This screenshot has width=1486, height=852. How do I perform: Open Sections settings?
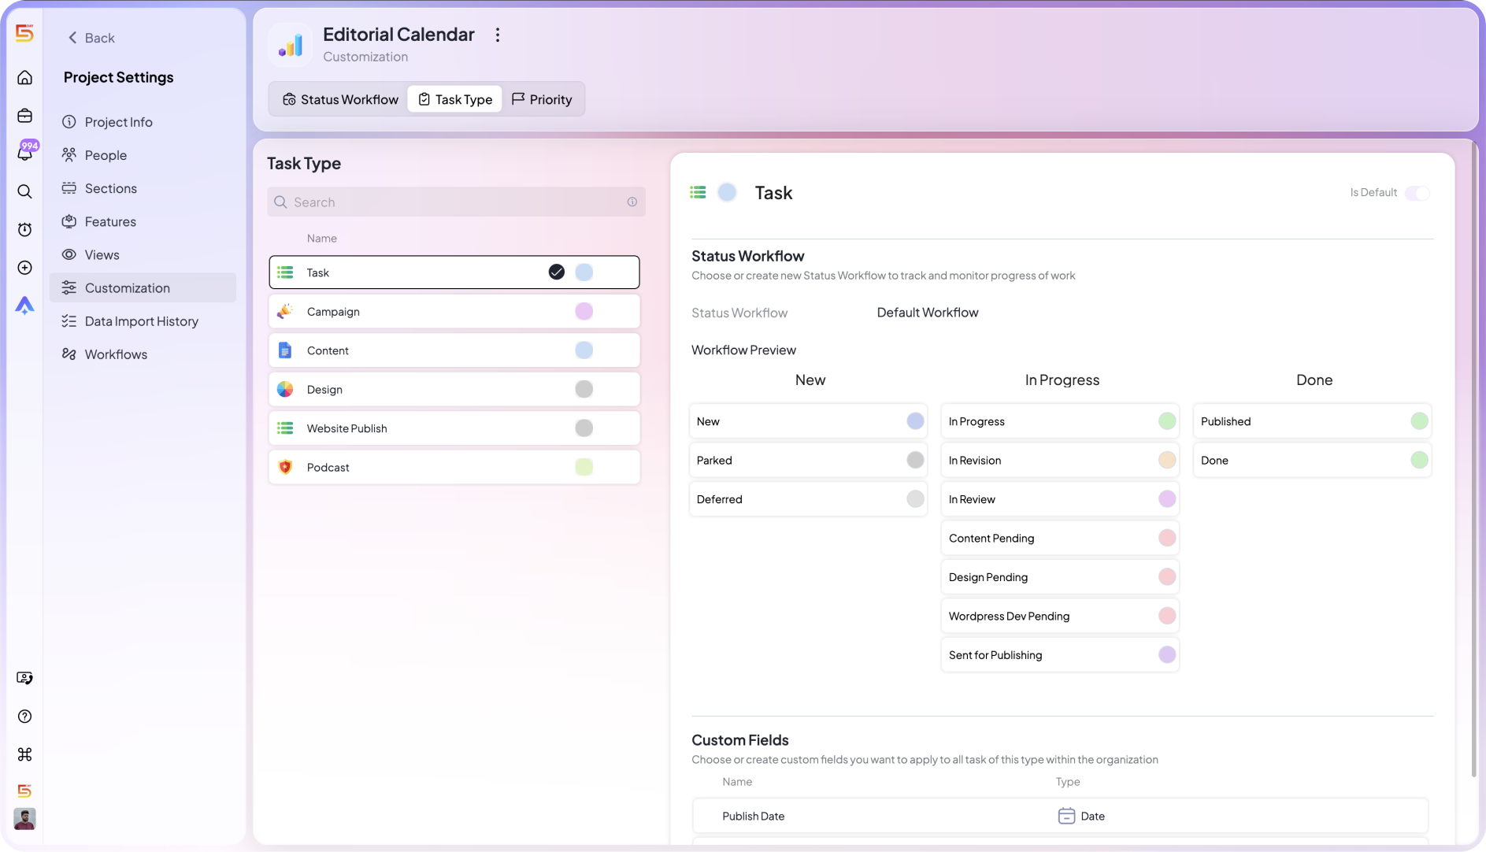[x=143, y=188]
